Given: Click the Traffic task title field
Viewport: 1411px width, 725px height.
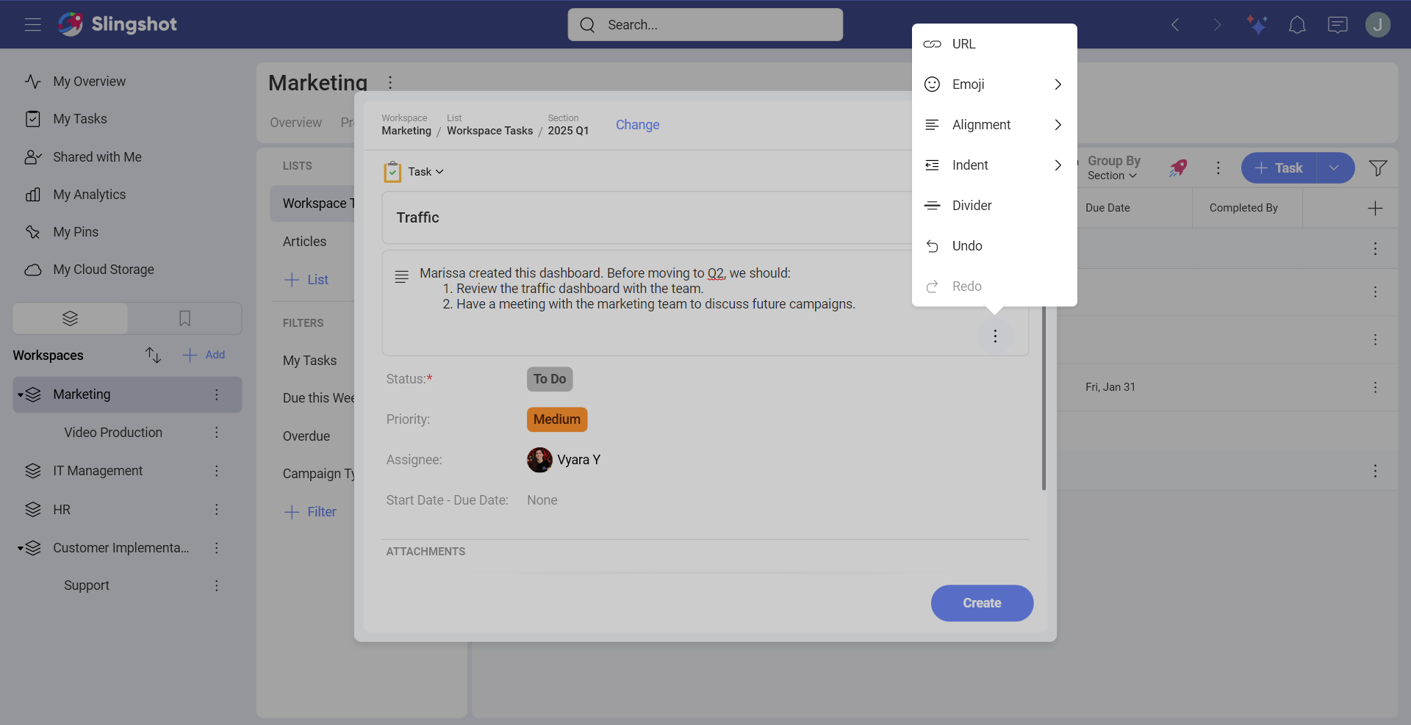Looking at the screenshot, I should point(647,217).
